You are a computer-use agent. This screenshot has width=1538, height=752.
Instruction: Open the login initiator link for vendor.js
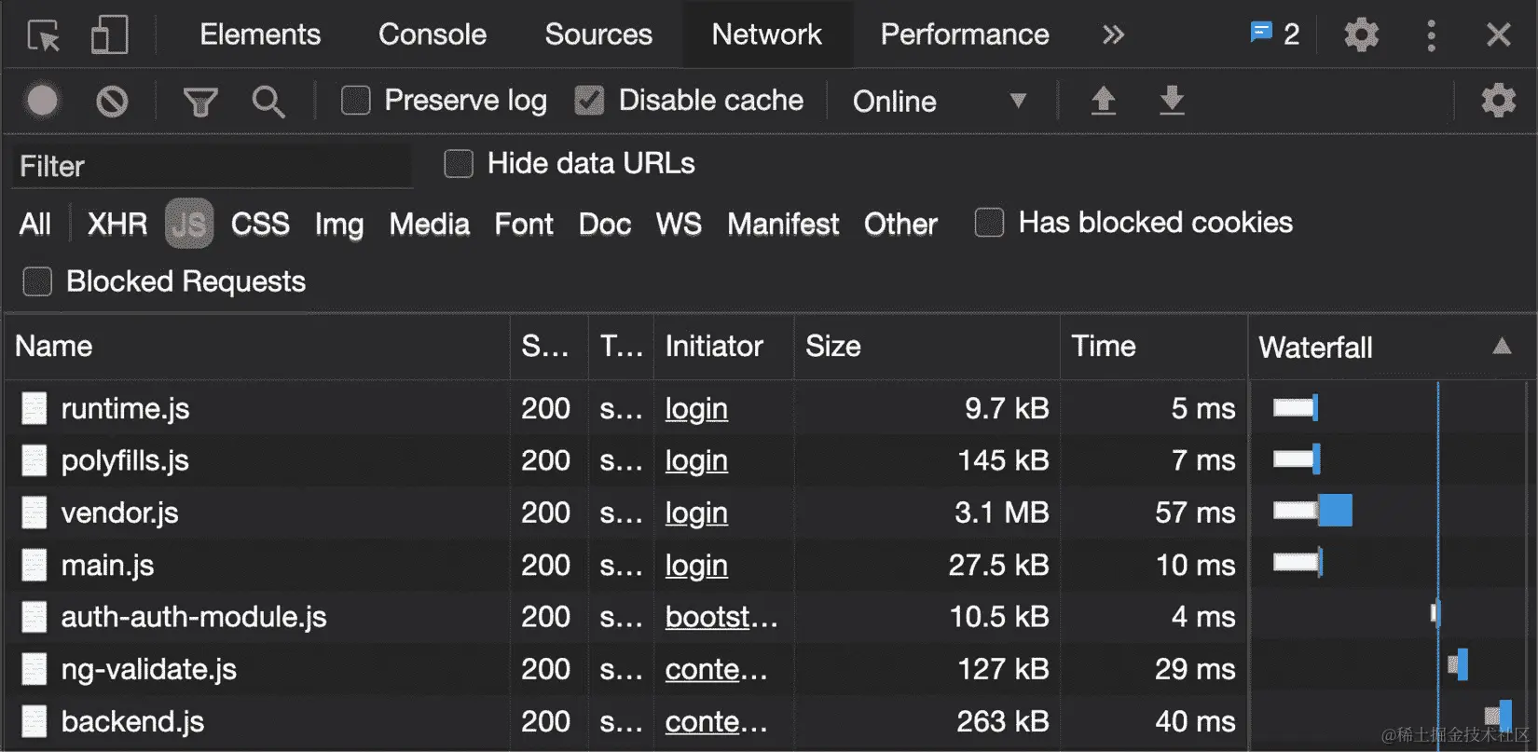click(696, 513)
